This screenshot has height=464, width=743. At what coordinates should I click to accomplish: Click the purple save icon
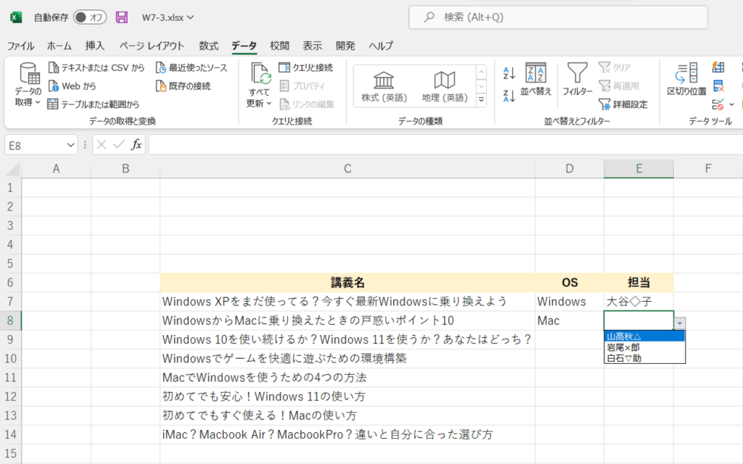(x=122, y=17)
